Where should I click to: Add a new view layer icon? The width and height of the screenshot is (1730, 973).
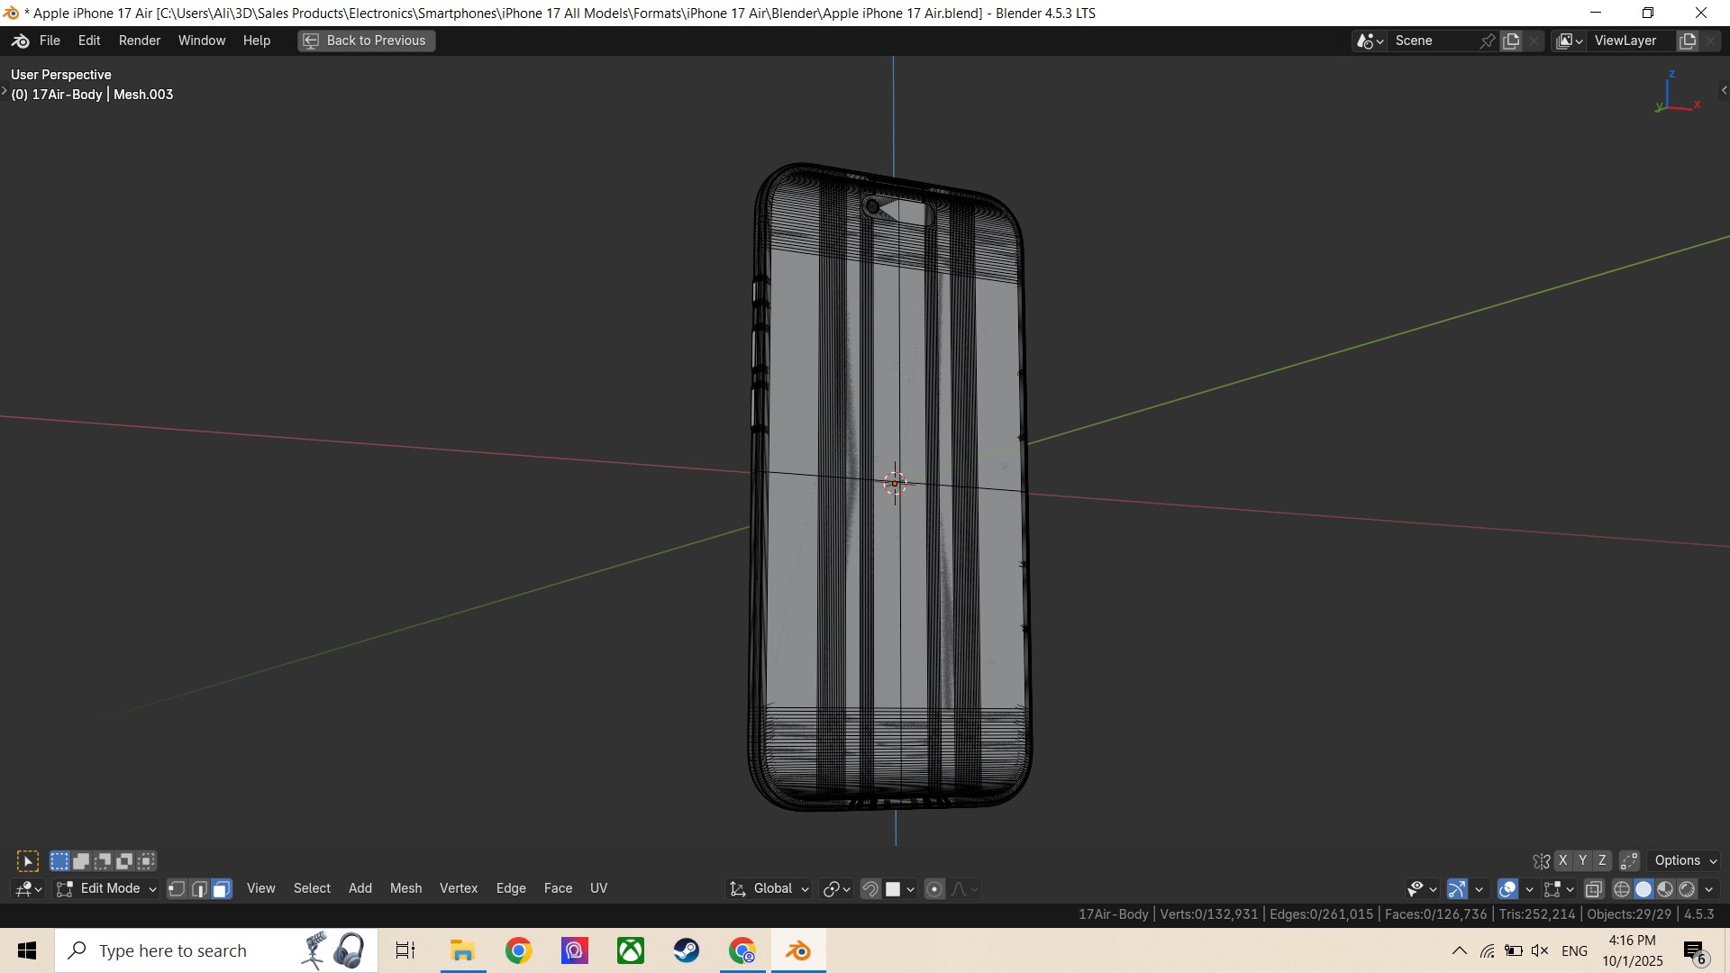click(x=1688, y=41)
